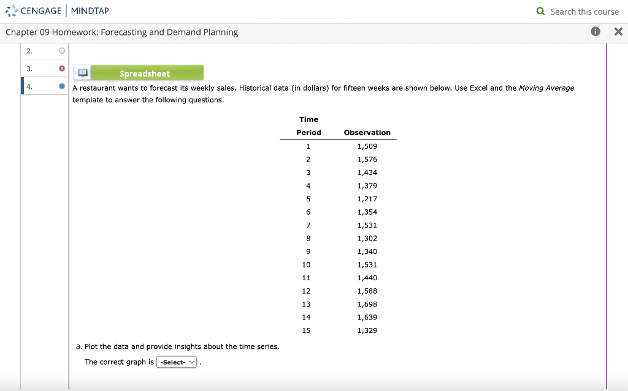Toggle question 2's unanswered status circle

[x=61, y=51]
